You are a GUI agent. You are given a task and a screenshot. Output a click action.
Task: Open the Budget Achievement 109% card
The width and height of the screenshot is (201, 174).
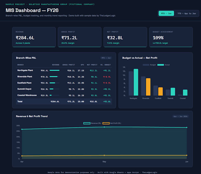pos(171,37)
